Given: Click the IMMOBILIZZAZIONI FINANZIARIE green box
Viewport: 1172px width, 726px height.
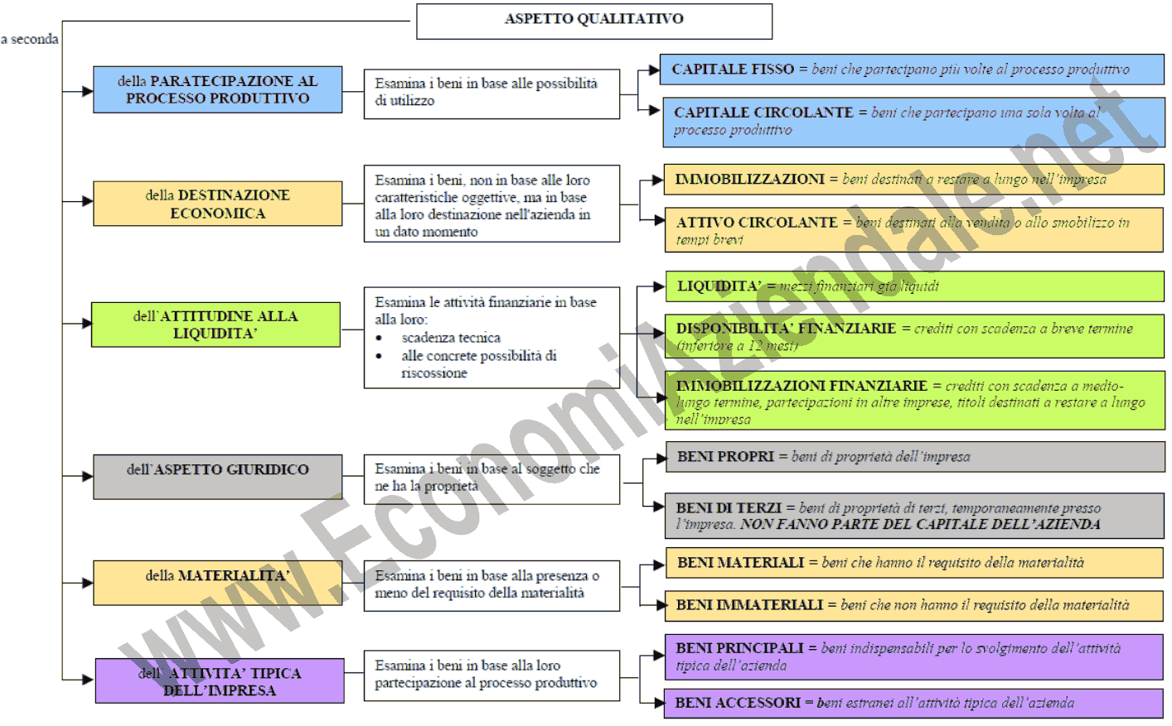Looking at the screenshot, I should tap(915, 401).
